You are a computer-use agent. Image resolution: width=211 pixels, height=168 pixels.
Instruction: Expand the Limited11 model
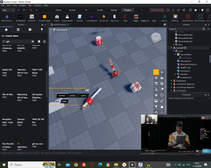(x=171, y=91)
